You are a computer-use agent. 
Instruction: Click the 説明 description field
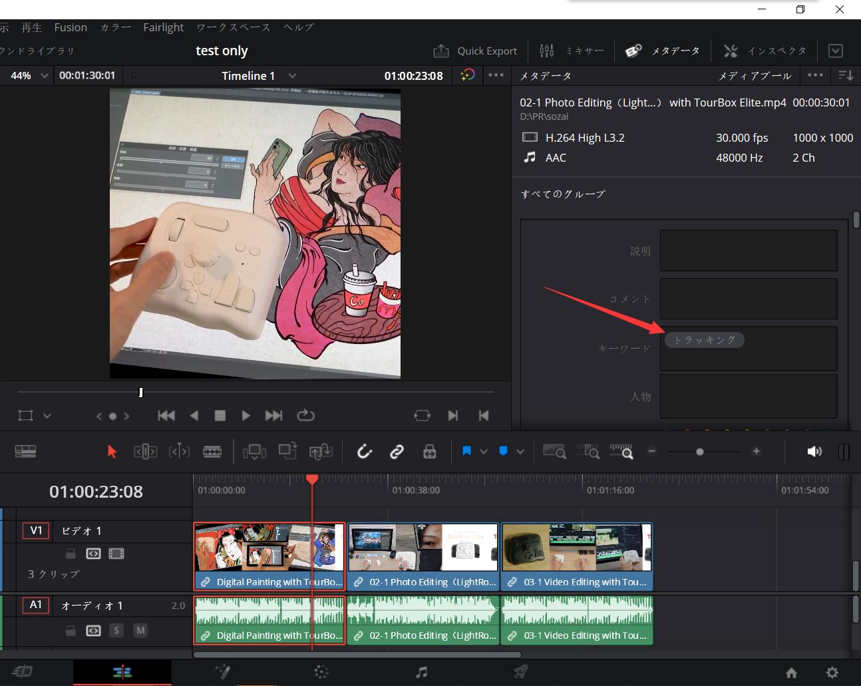749,251
